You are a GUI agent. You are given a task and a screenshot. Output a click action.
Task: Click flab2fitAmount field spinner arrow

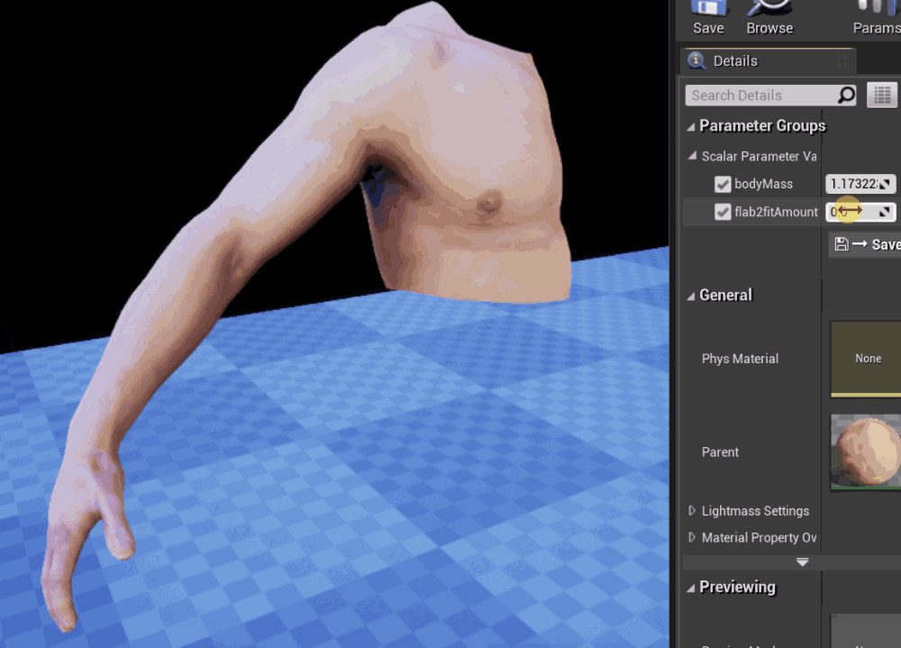pyautogui.click(x=885, y=212)
